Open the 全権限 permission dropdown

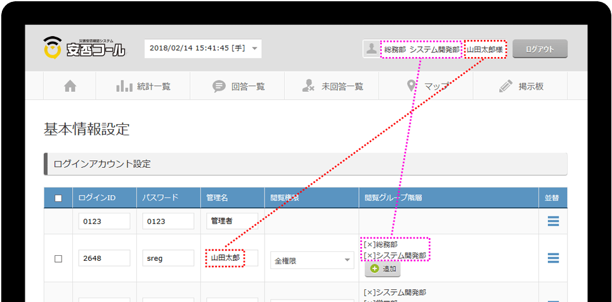pyautogui.click(x=312, y=260)
